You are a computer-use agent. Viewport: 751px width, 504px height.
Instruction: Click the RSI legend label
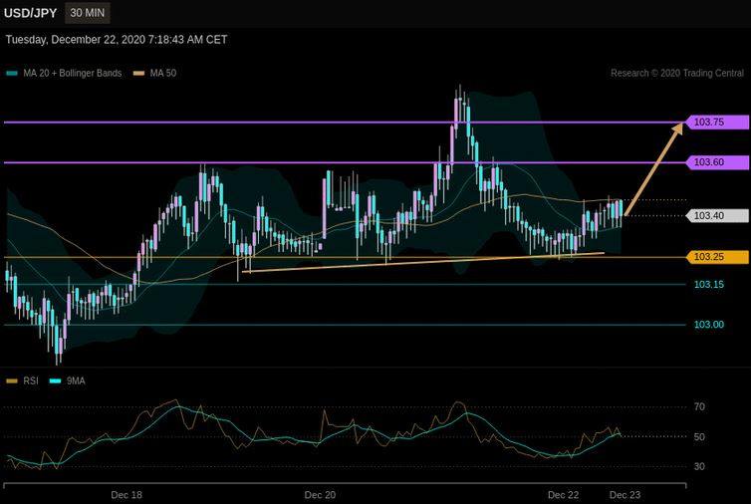(x=31, y=380)
